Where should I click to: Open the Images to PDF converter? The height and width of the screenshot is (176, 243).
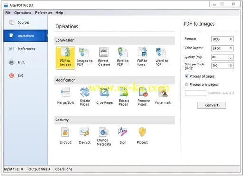point(84,57)
